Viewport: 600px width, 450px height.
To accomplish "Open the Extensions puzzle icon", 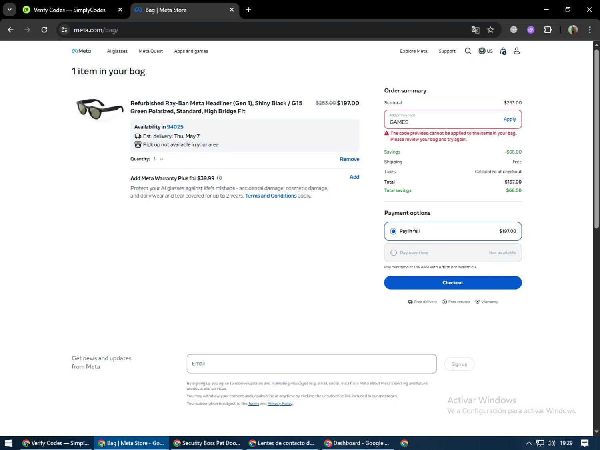I will [548, 30].
